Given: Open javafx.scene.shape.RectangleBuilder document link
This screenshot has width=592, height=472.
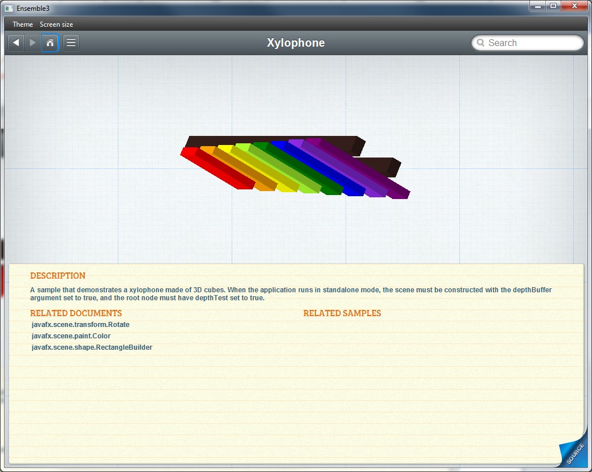Looking at the screenshot, I should point(92,347).
